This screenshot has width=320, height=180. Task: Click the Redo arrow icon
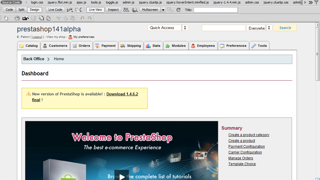pyautogui.click(x=90, y=18)
